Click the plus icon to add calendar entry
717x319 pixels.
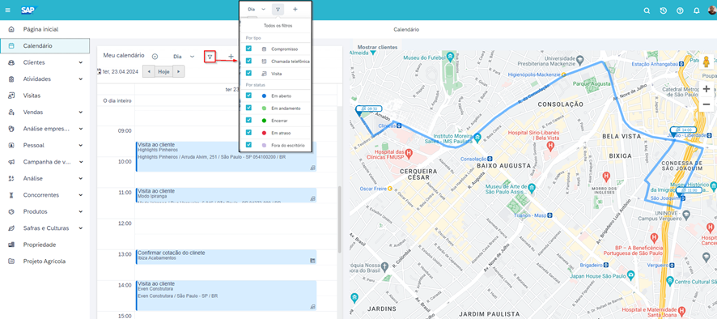[x=231, y=57]
